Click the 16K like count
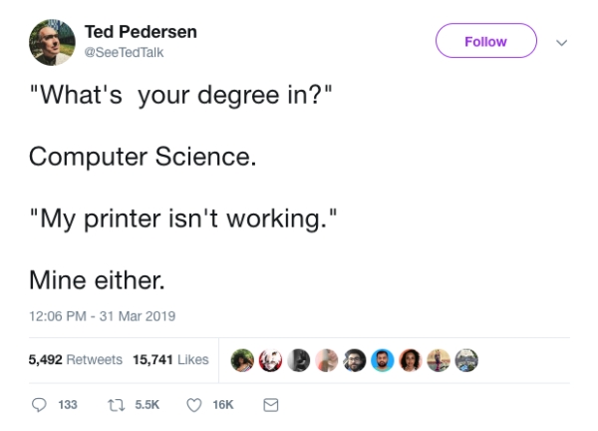 pyautogui.click(x=222, y=405)
